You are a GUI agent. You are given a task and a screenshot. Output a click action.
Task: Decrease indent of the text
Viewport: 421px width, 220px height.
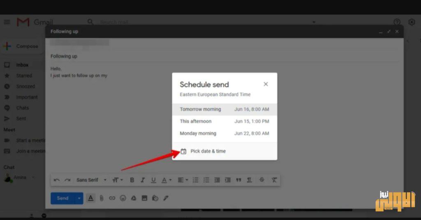(x=217, y=180)
